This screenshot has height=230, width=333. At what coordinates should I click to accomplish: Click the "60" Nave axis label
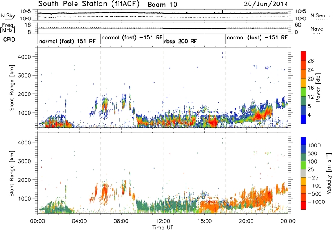(298, 25)
